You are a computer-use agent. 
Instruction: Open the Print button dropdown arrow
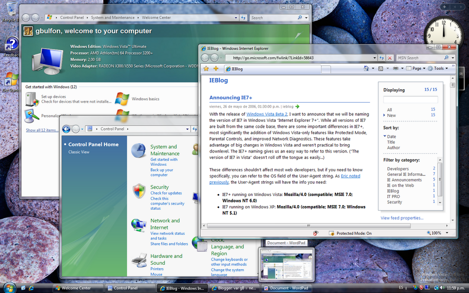pos(402,69)
